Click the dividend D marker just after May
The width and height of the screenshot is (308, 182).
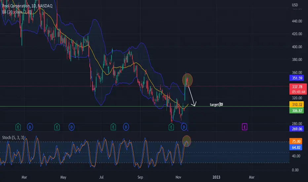point(71,127)
